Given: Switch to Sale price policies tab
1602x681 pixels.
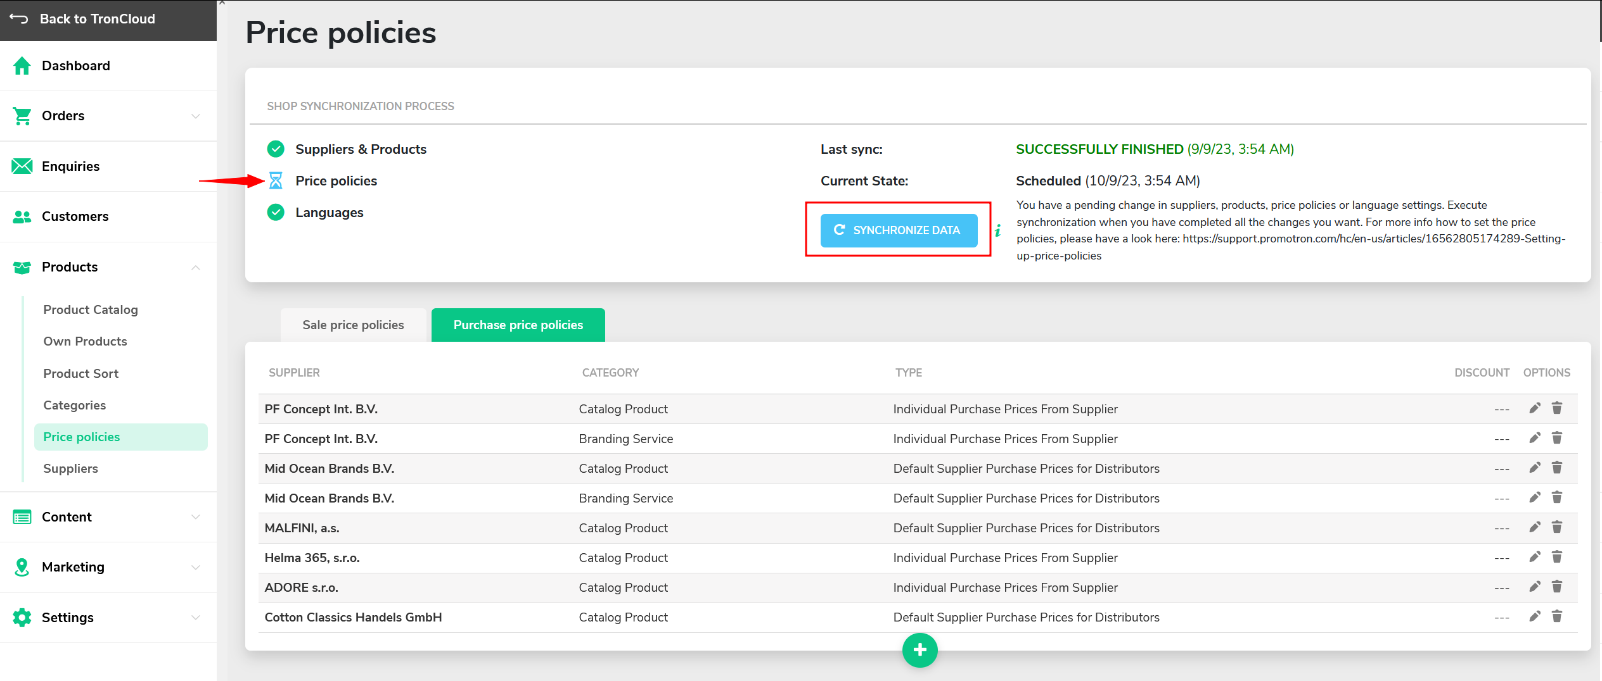Looking at the screenshot, I should pos(353,325).
